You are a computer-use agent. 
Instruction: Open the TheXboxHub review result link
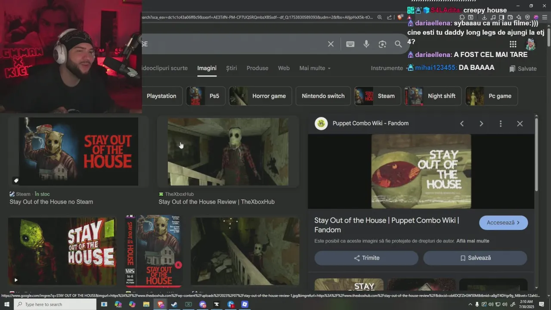tap(217, 201)
